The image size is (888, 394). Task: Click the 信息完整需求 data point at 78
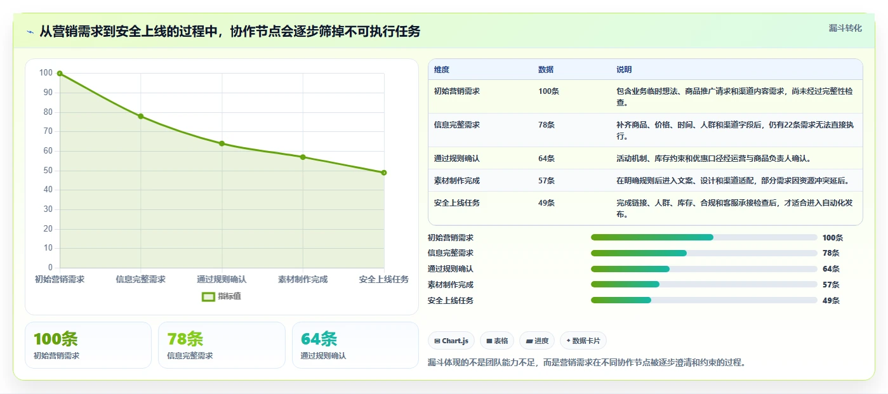[x=141, y=116]
